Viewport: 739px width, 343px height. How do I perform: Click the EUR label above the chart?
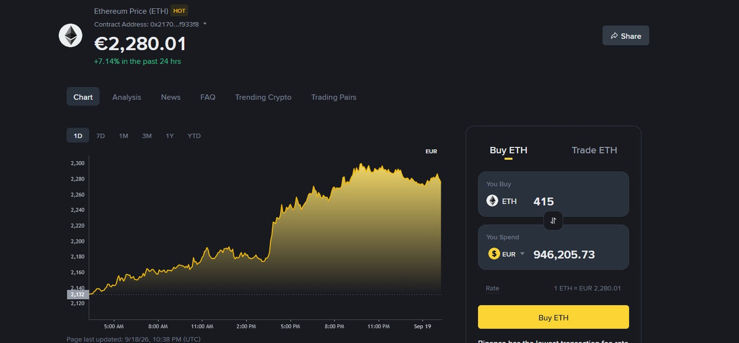point(431,151)
